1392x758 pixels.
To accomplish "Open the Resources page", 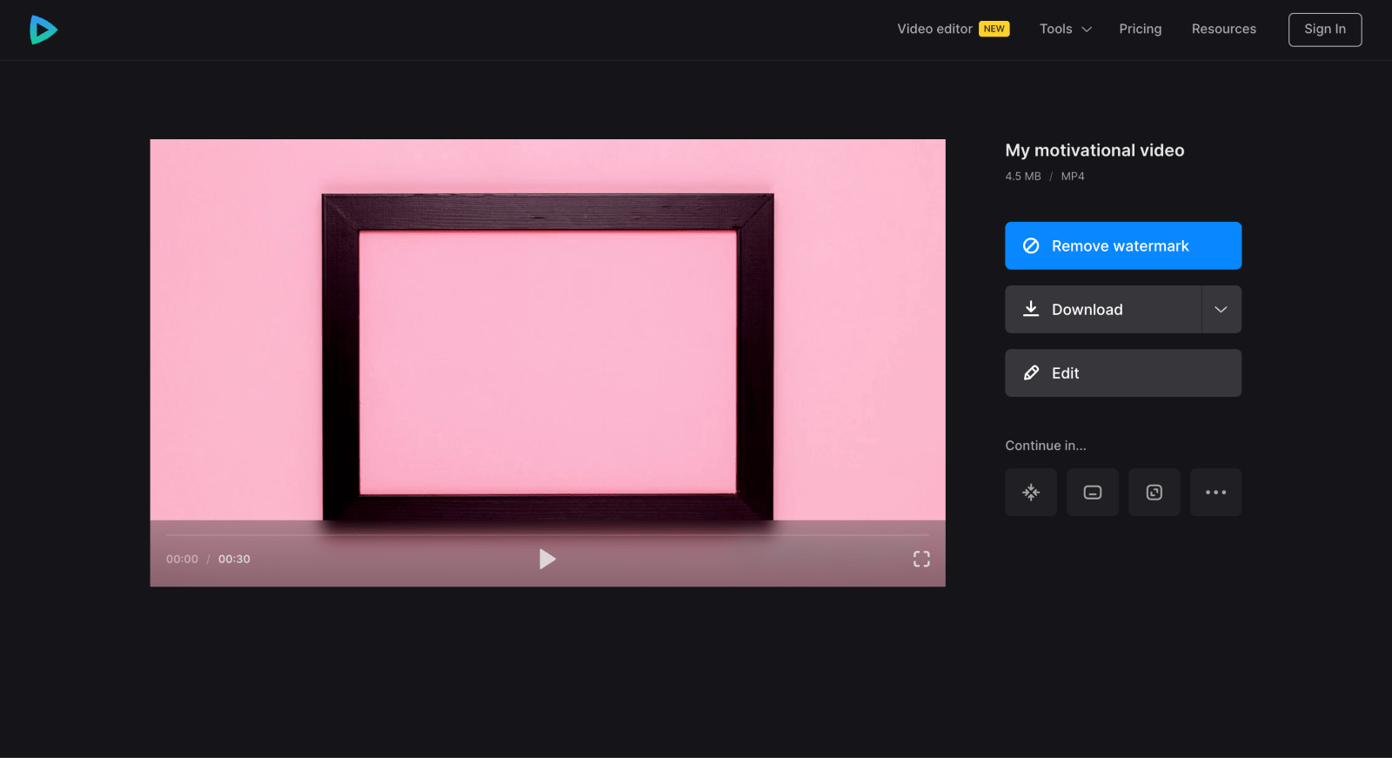I will [x=1224, y=29].
